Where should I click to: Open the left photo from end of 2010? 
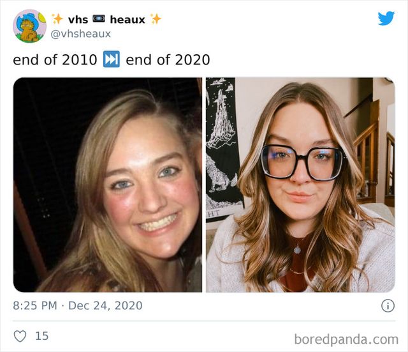pos(108,185)
